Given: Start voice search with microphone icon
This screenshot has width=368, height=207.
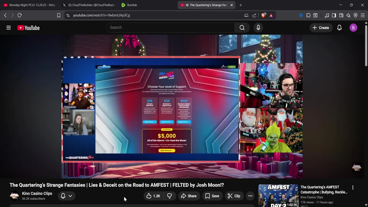Looking at the screenshot, I should click(x=258, y=28).
